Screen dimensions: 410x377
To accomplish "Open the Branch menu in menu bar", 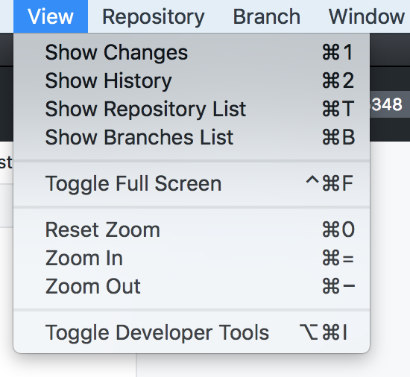I will (x=266, y=16).
